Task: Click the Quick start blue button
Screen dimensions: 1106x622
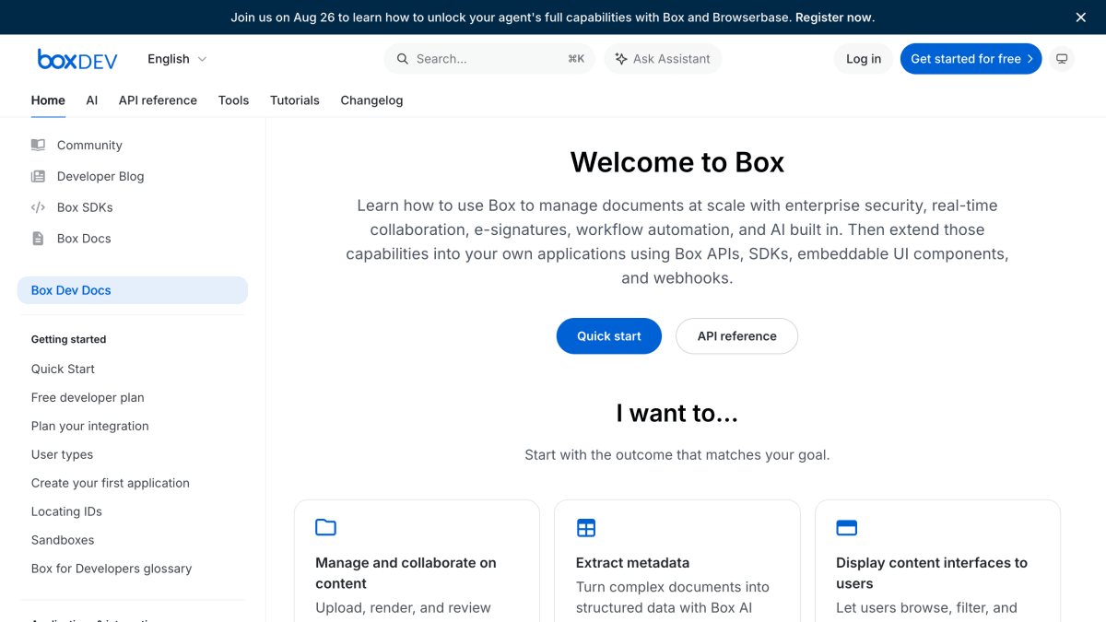Action: pyautogui.click(x=609, y=336)
